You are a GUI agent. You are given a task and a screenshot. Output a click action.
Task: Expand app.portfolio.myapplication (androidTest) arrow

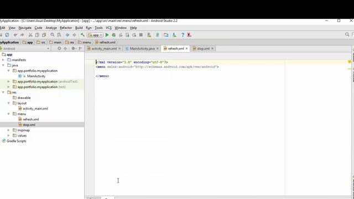pyautogui.click(x=9, y=81)
